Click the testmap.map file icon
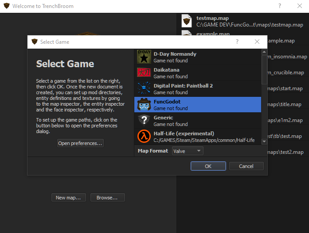 [187, 21]
